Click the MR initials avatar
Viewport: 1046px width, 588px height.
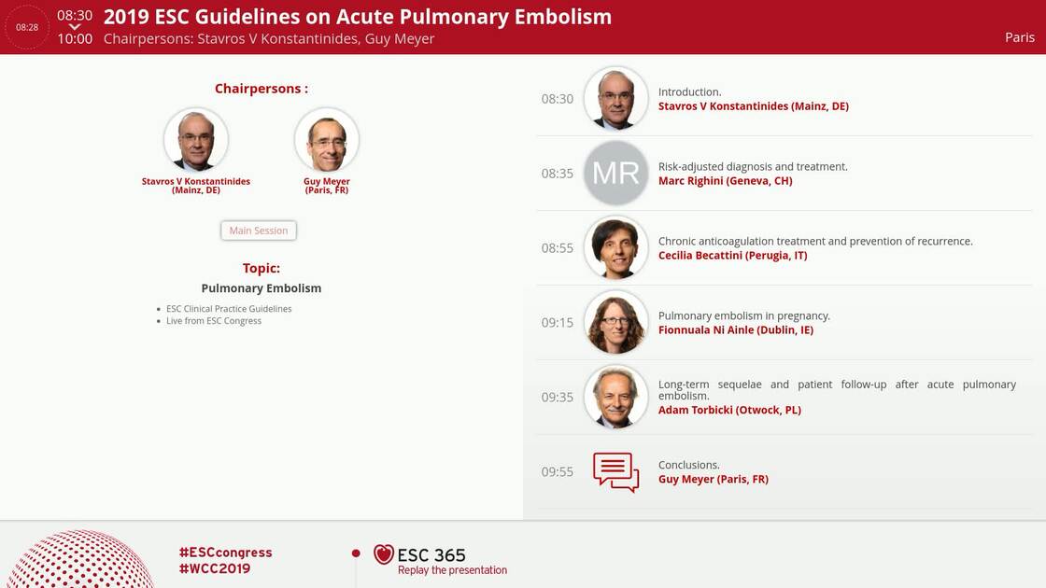click(x=615, y=174)
